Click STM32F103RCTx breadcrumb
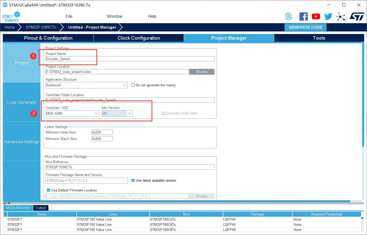Viewport: 367px width, 235px height. tap(41, 27)
